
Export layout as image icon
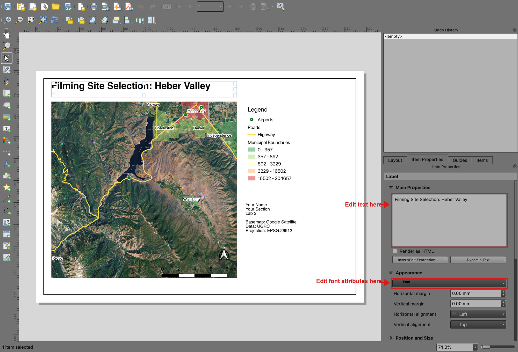point(105,6)
